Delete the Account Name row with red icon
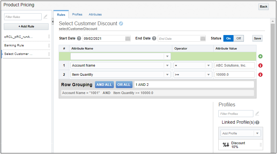Image resolution: width=277 pixels, height=154 pixels. point(260,66)
